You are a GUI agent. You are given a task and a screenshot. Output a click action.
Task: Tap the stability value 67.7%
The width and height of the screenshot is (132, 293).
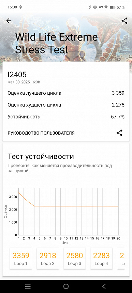118,117
